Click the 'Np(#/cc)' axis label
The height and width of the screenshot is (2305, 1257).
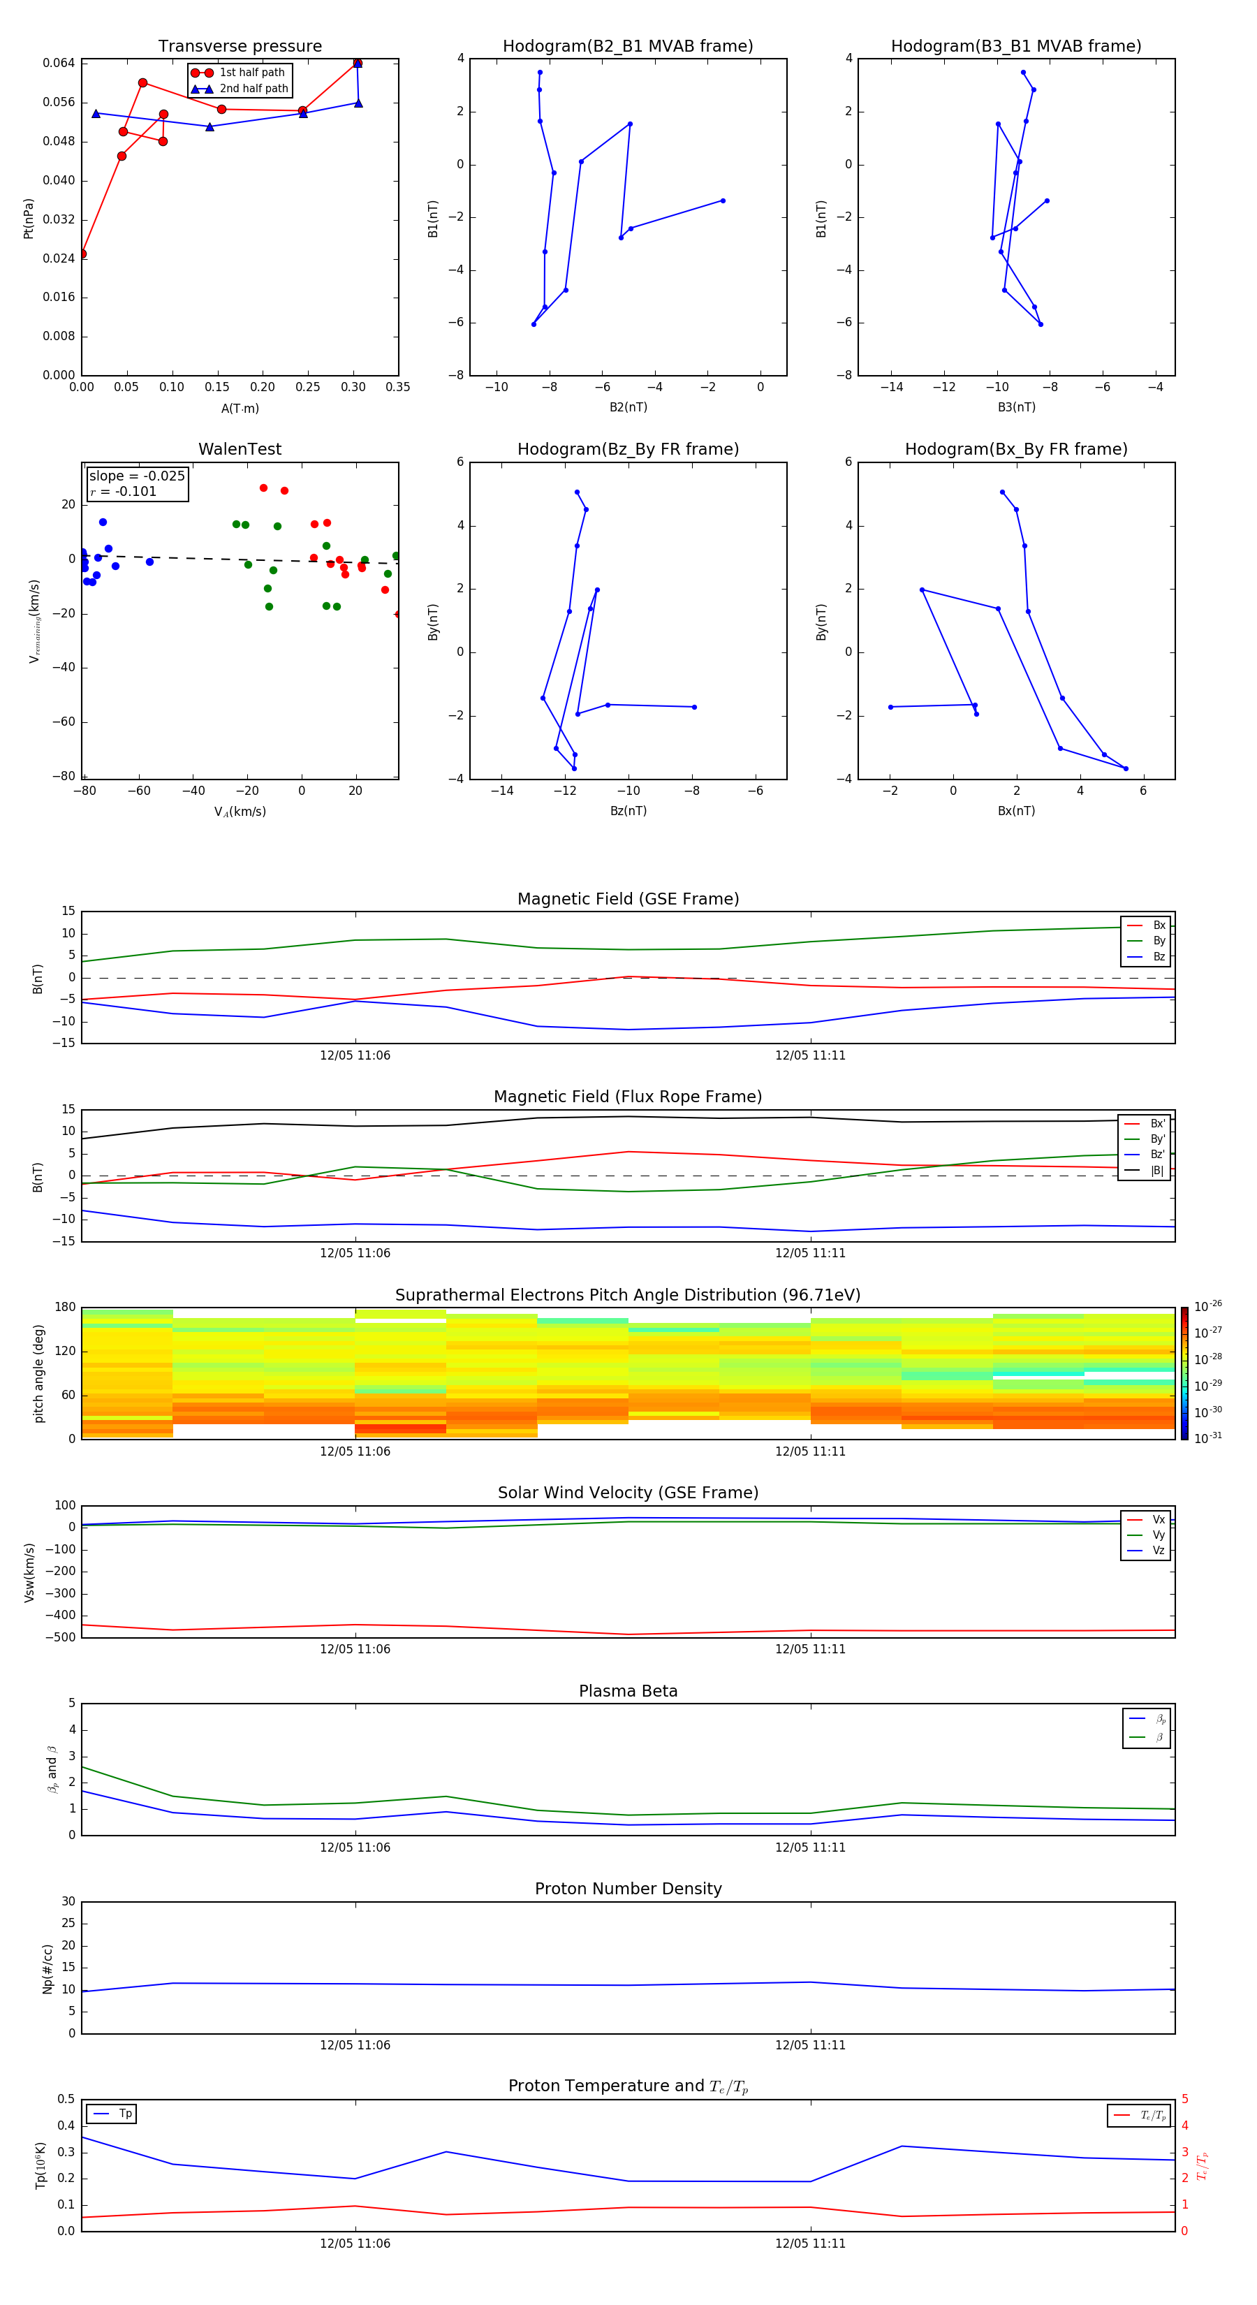click(x=47, y=1968)
